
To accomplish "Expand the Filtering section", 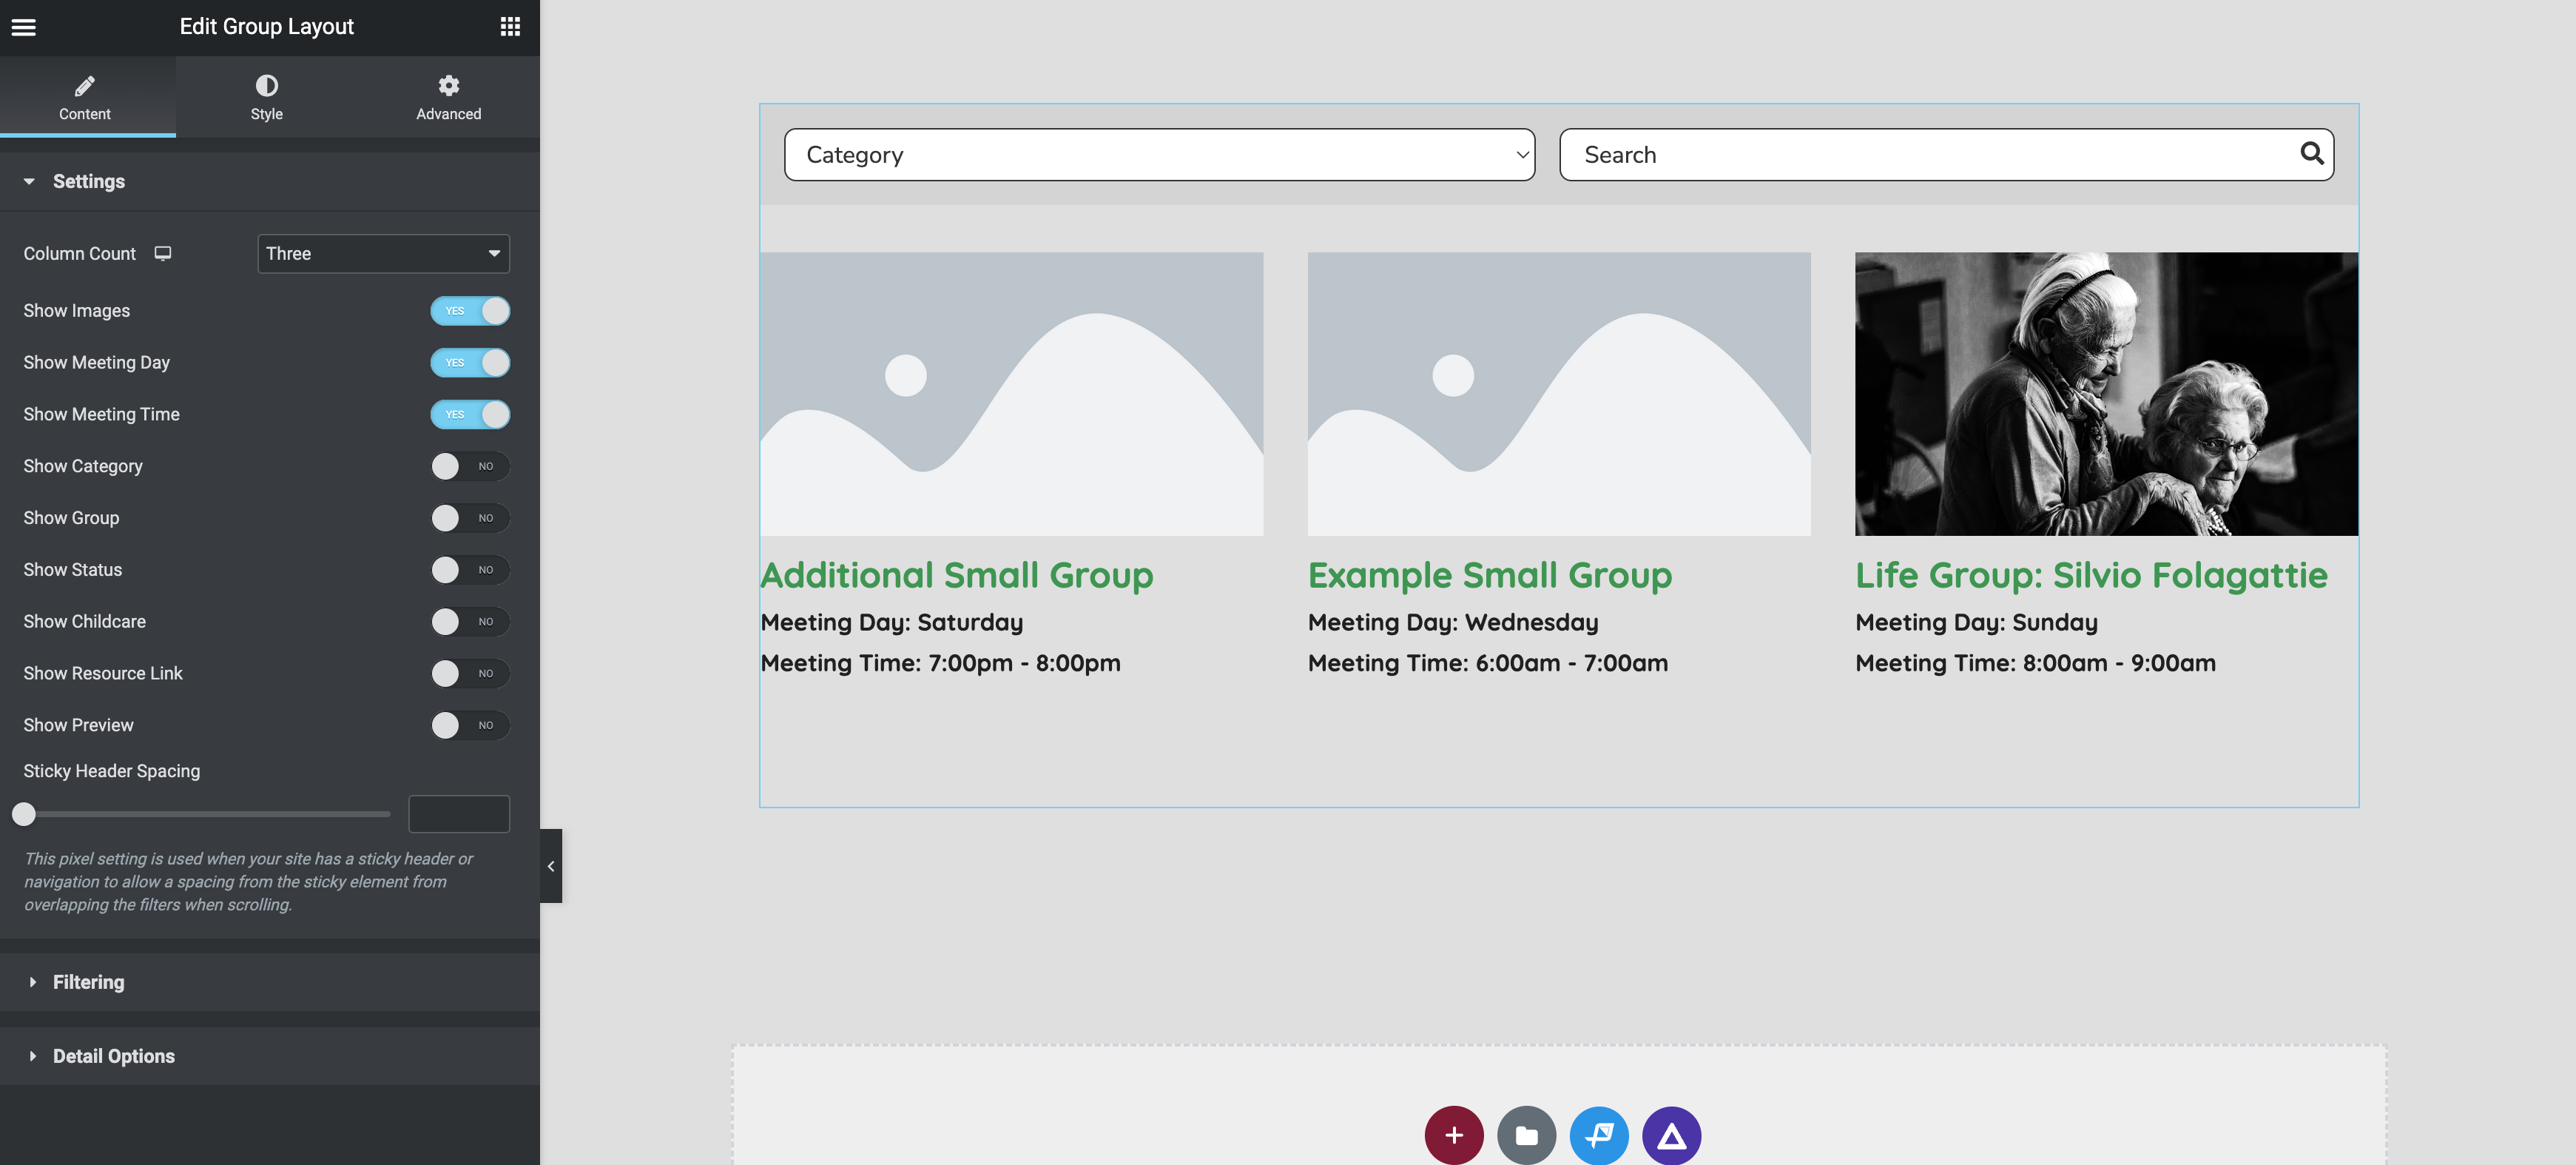I will [x=269, y=982].
